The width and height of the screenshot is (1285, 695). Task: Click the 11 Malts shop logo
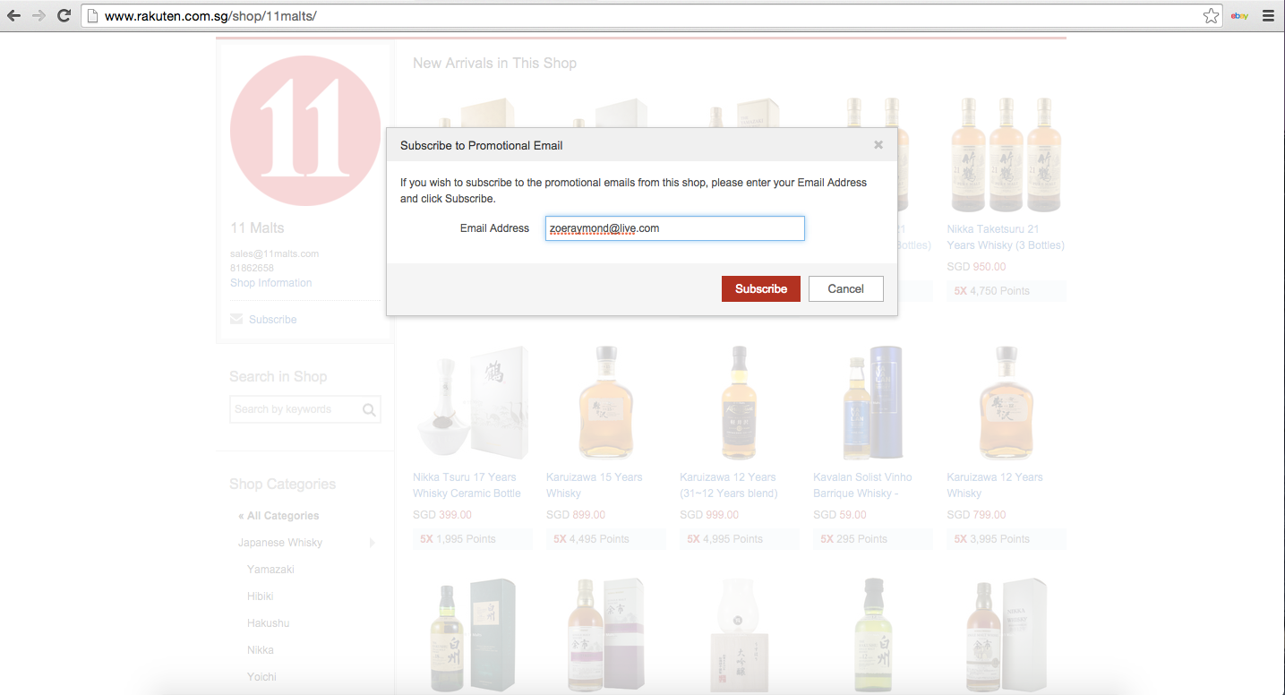pos(305,131)
